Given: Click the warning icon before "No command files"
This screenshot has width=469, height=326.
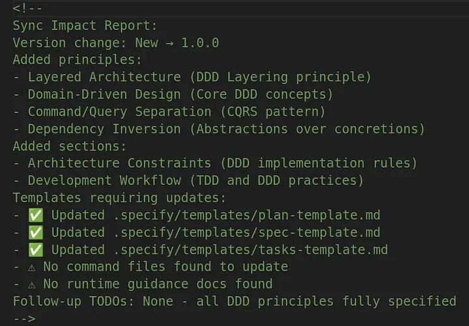Looking at the screenshot, I should click(x=31, y=267).
